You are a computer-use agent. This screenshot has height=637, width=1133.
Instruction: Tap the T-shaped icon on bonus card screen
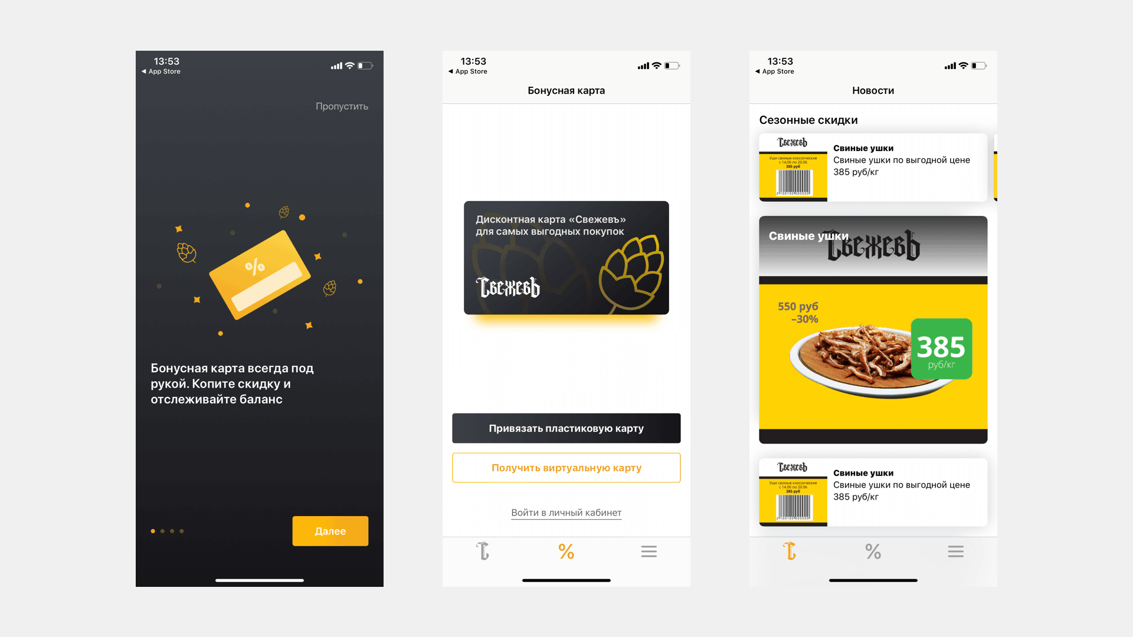pyautogui.click(x=483, y=551)
